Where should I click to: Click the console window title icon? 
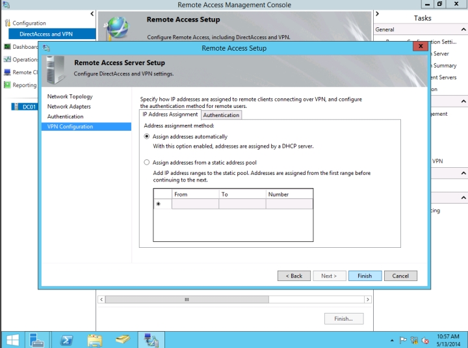tap(6, 5)
